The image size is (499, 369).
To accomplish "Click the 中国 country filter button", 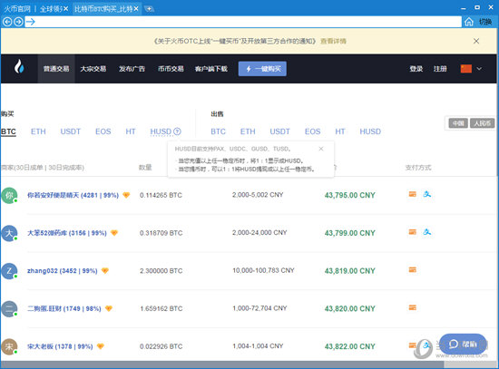I will [458, 123].
